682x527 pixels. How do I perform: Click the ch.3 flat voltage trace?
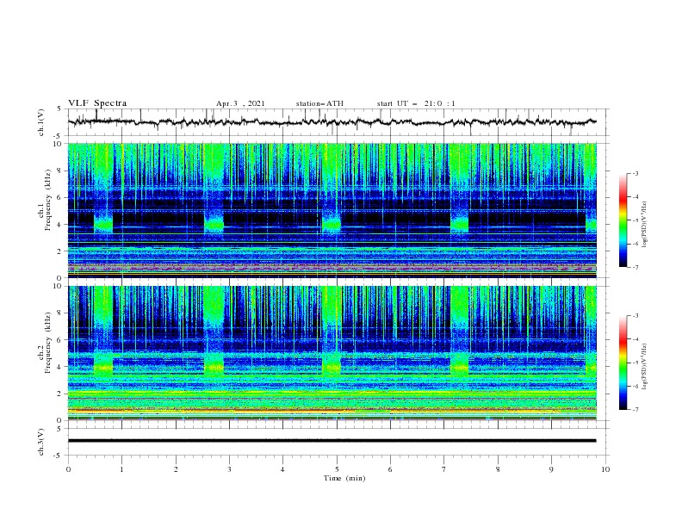click(x=332, y=441)
